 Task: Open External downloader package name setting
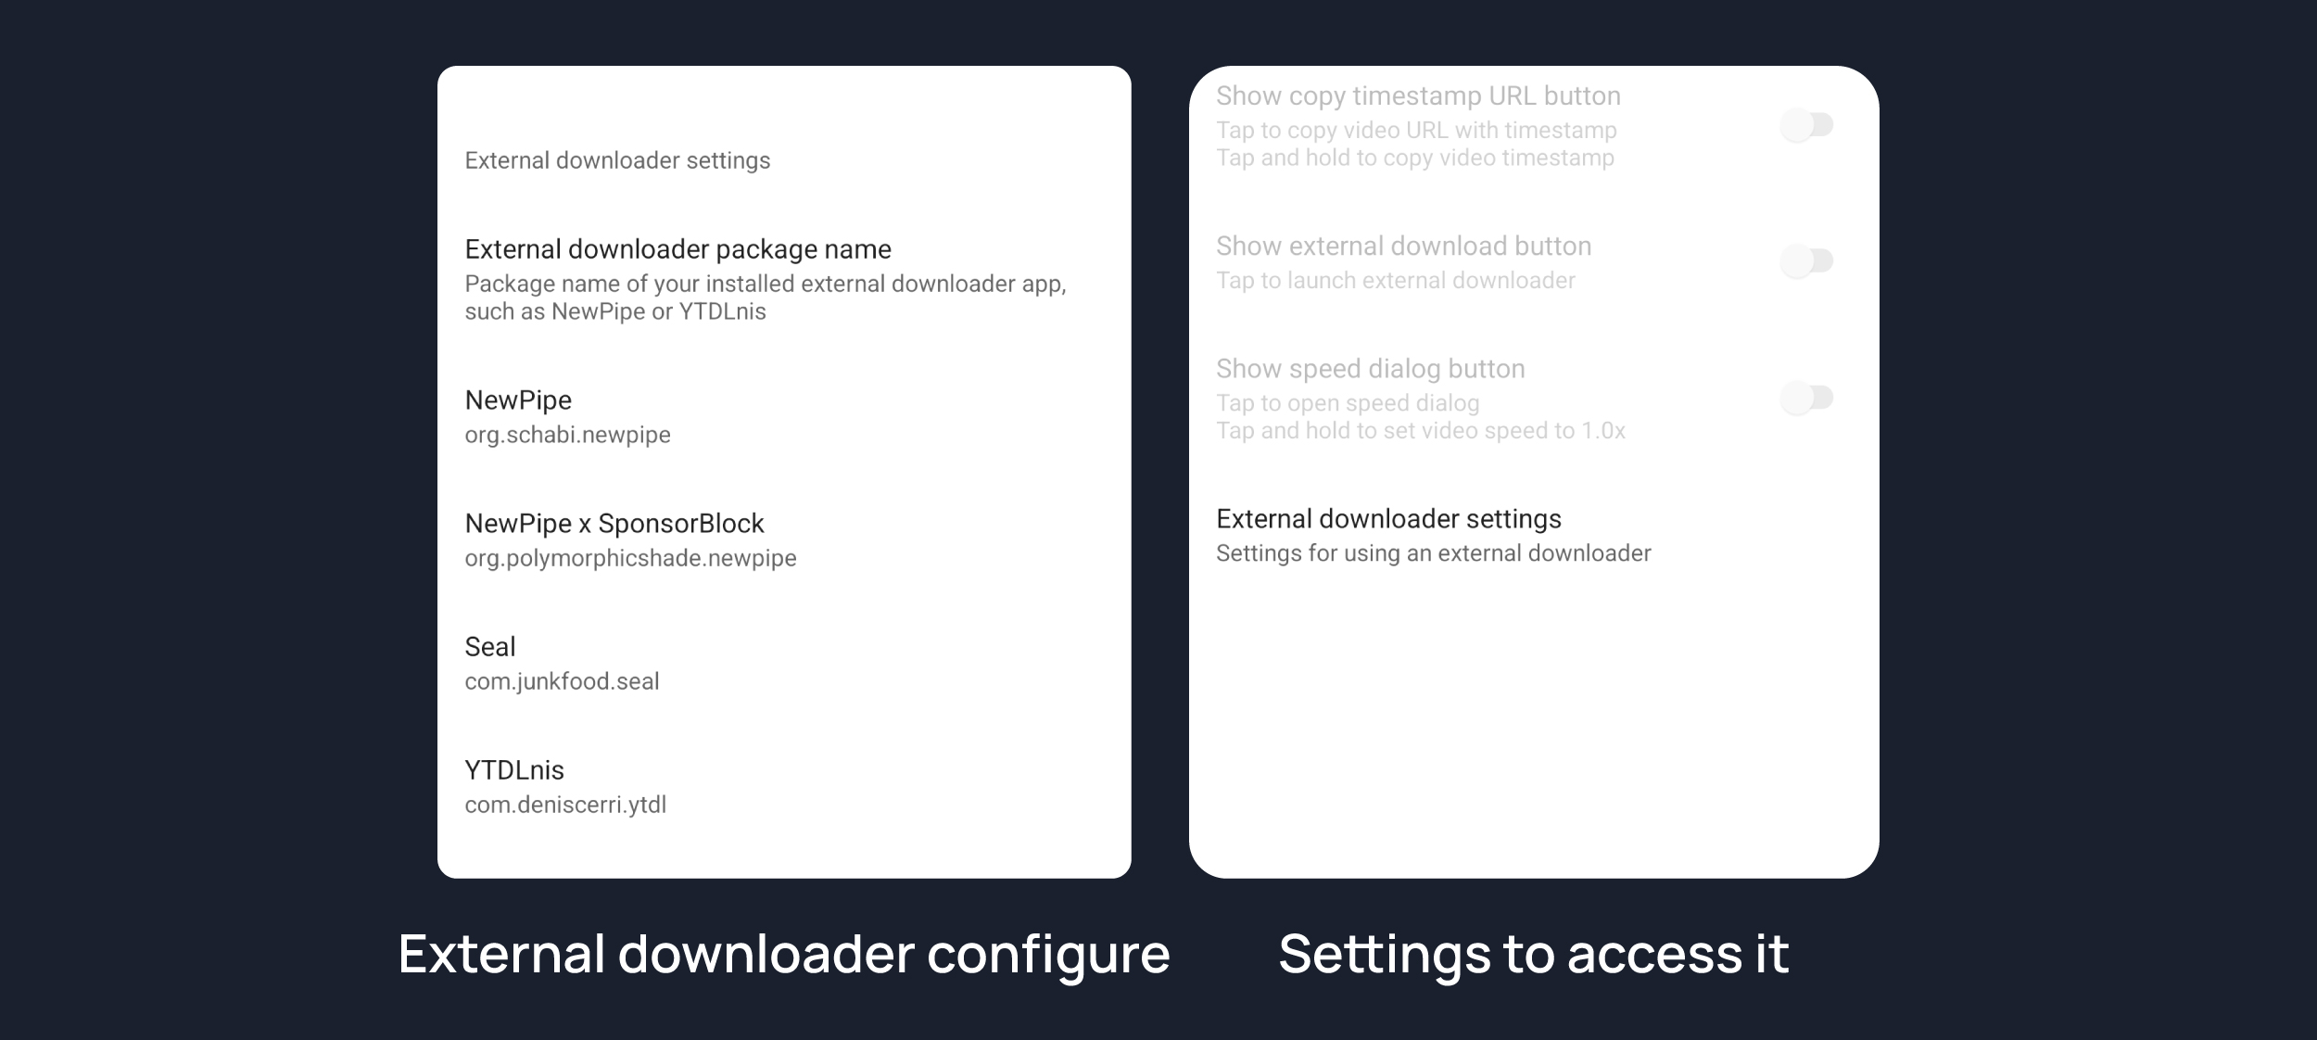(677, 249)
